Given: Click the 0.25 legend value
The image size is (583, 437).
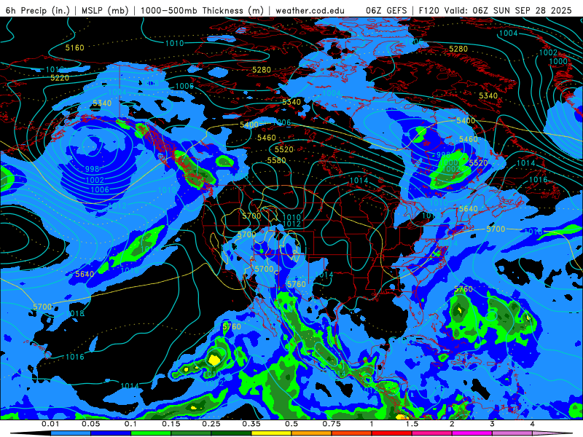Looking at the screenshot, I should [x=211, y=424].
